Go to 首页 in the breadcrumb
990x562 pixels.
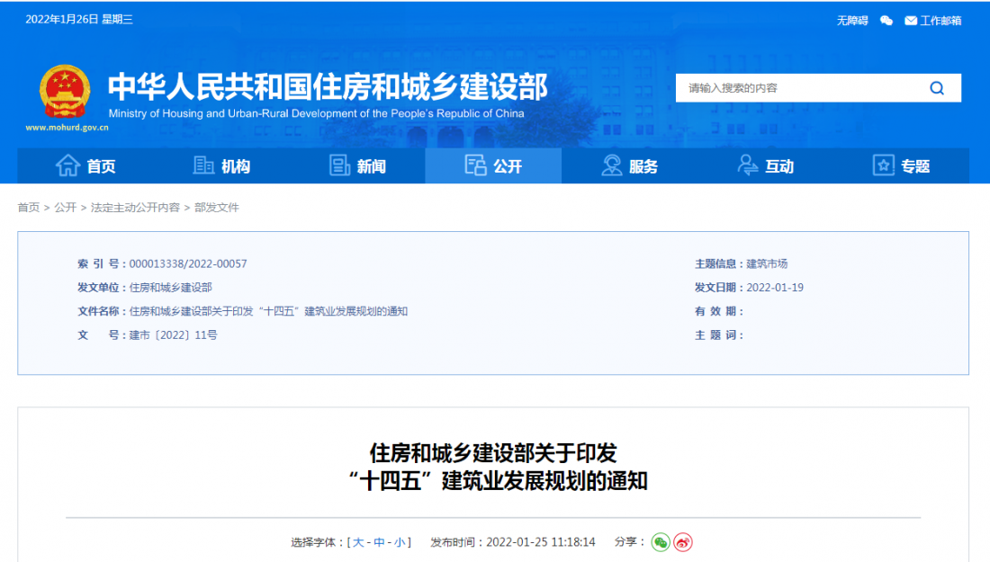click(x=29, y=208)
